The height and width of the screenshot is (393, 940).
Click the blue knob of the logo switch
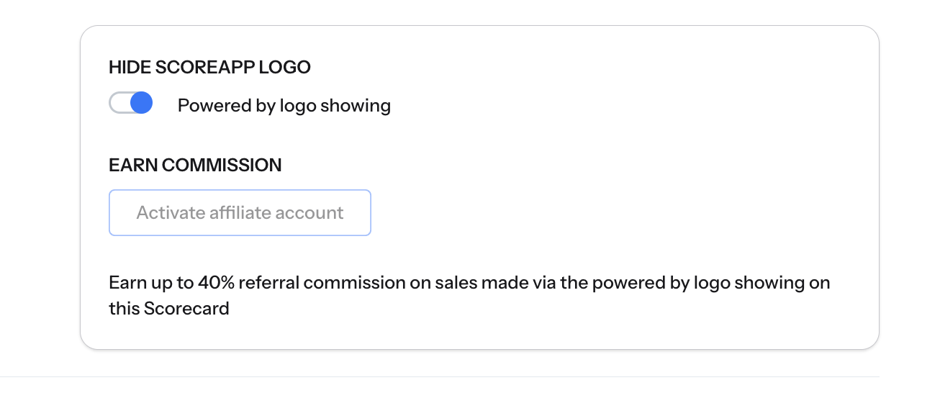click(x=142, y=104)
